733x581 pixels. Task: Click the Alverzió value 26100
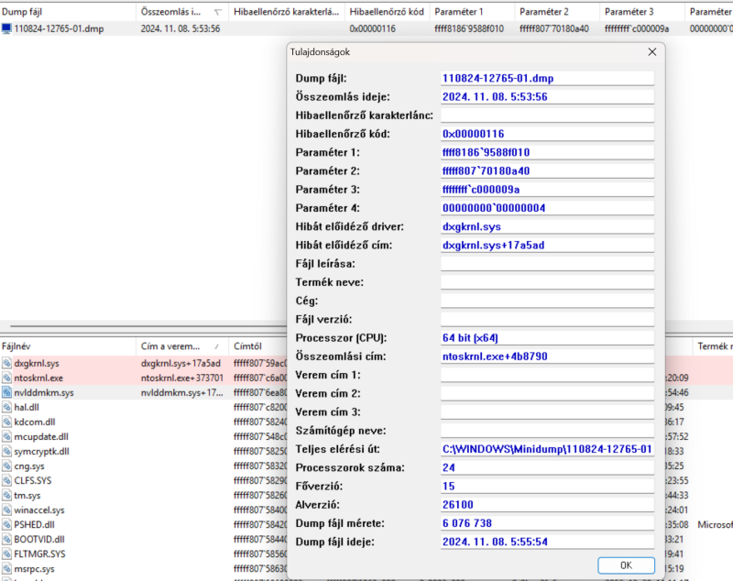pyautogui.click(x=547, y=505)
